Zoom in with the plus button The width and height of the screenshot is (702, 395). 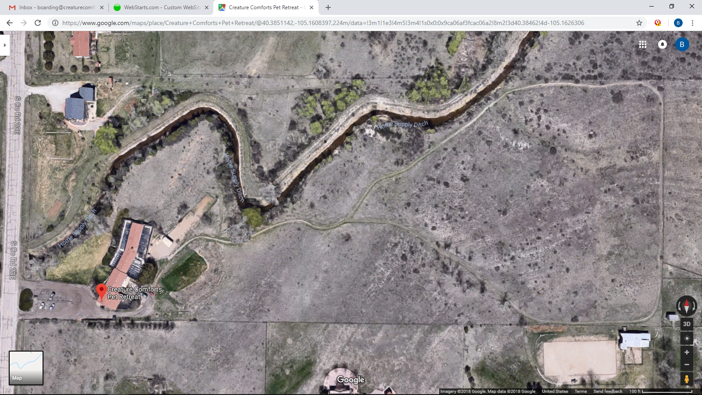coord(687,352)
